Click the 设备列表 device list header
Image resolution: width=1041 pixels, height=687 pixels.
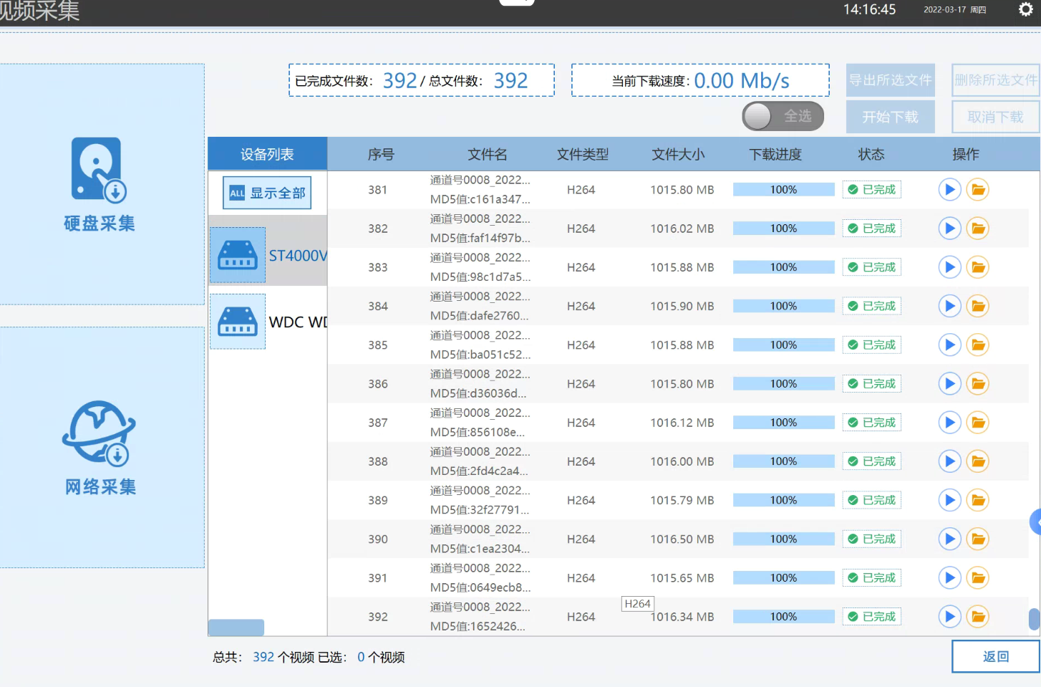[268, 154]
